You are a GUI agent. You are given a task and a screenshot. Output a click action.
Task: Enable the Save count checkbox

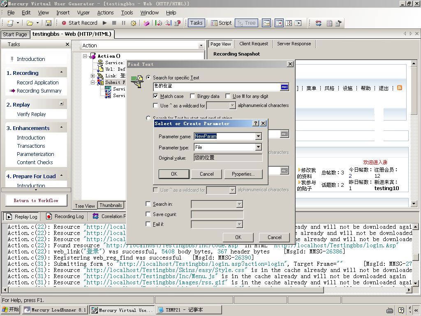coord(148,214)
